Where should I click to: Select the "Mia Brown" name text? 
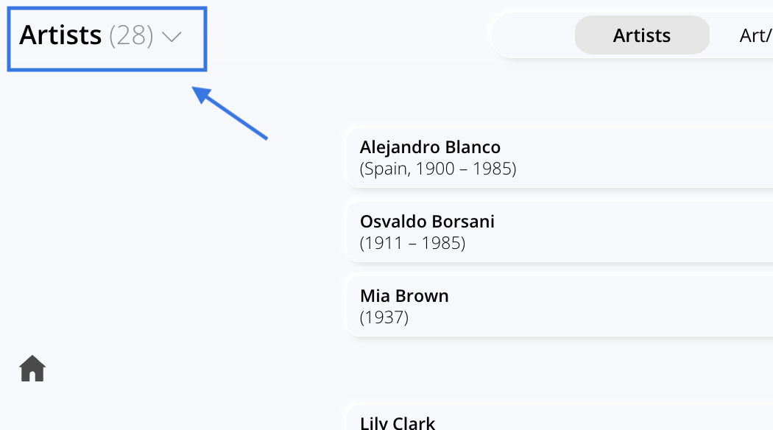pos(404,296)
